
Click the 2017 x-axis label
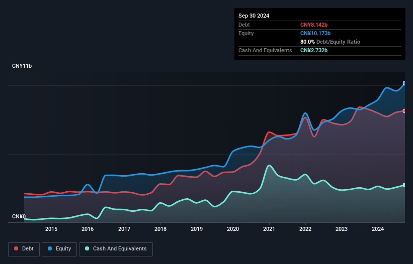pyautogui.click(x=124, y=229)
